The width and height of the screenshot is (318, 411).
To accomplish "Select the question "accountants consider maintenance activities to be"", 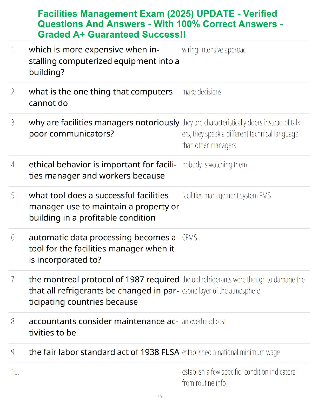I will point(103,327).
